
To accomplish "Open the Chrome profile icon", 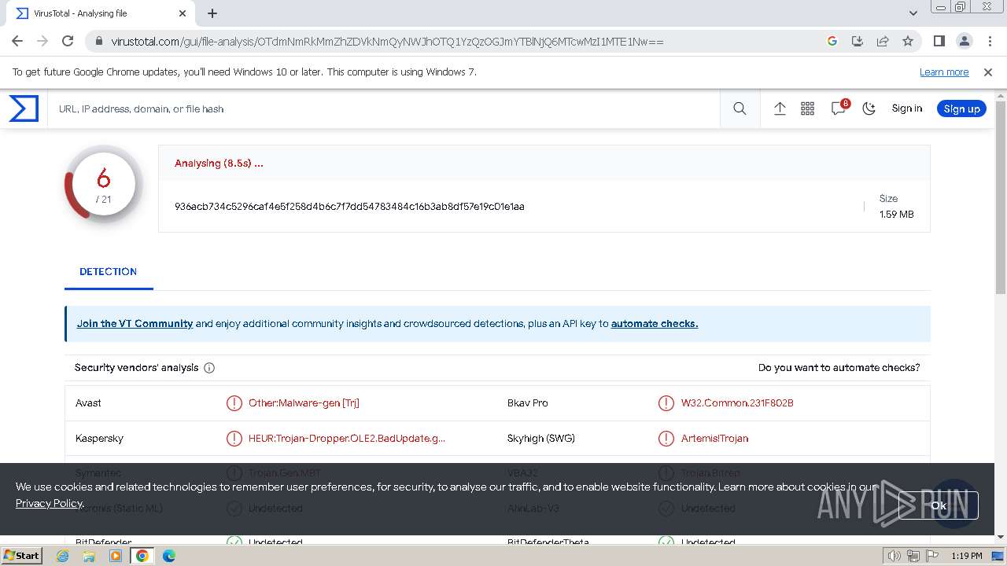I will (x=964, y=41).
